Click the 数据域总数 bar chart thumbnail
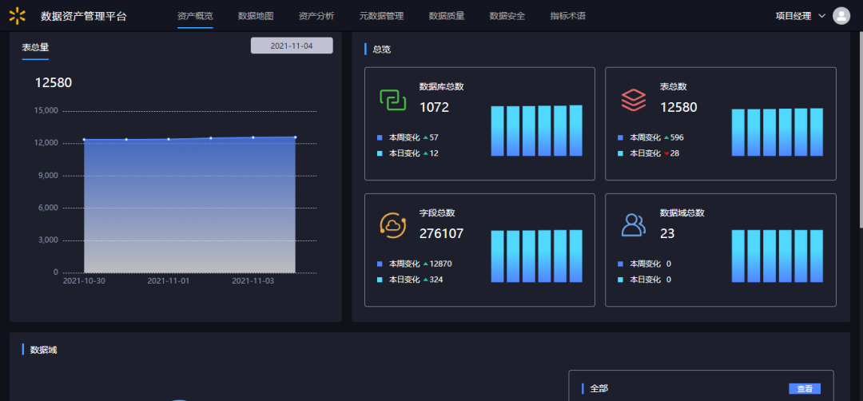The height and width of the screenshot is (401, 863). click(777, 256)
